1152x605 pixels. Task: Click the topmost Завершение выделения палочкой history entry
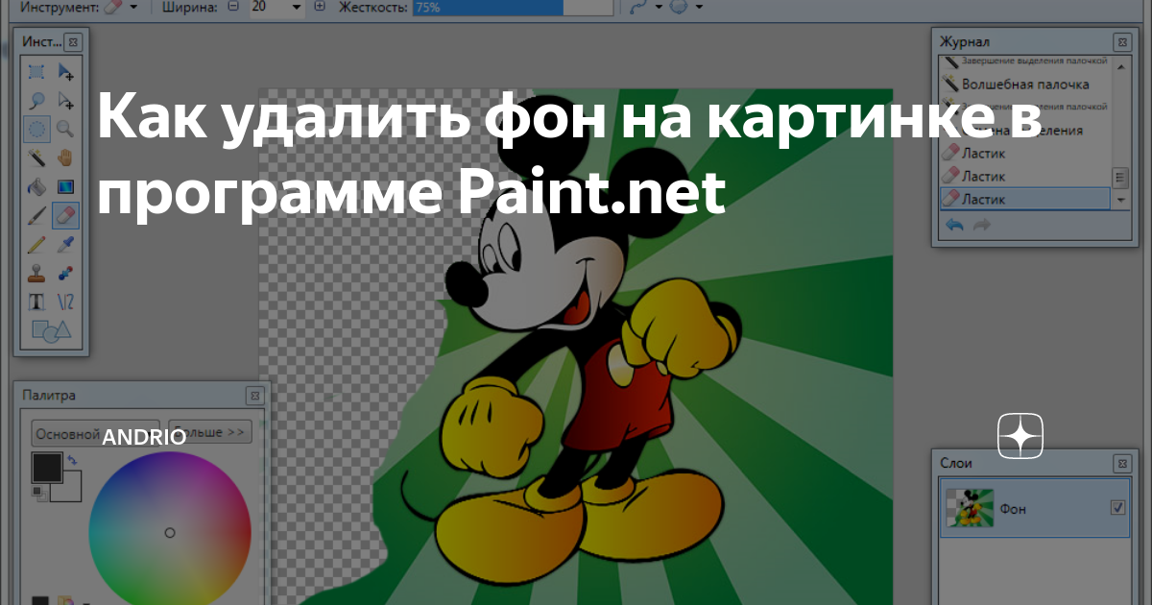(1024, 62)
